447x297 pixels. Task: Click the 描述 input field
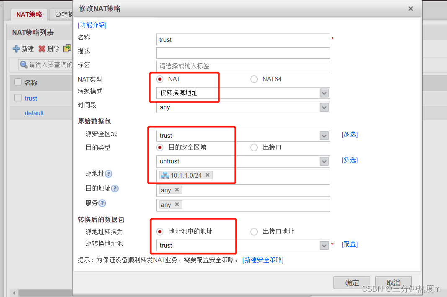(x=243, y=53)
